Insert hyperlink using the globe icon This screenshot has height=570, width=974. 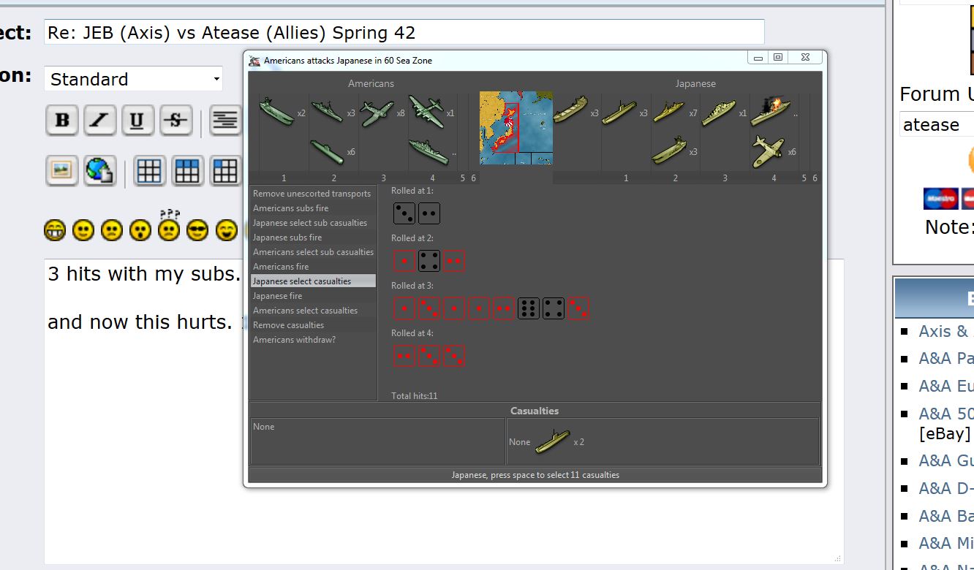tap(99, 171)
